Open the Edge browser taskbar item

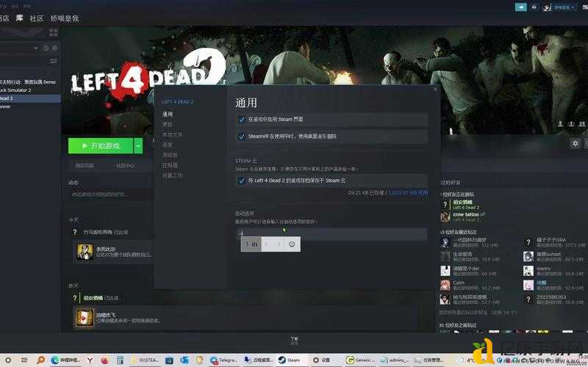65,360
